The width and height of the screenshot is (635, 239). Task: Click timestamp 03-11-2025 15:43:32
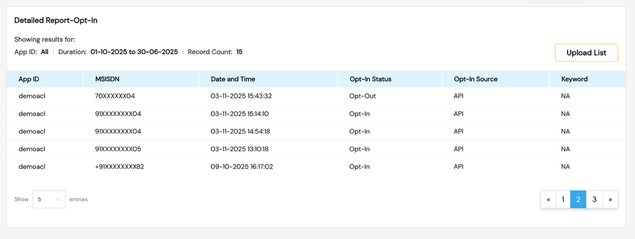tap(242, 96)
